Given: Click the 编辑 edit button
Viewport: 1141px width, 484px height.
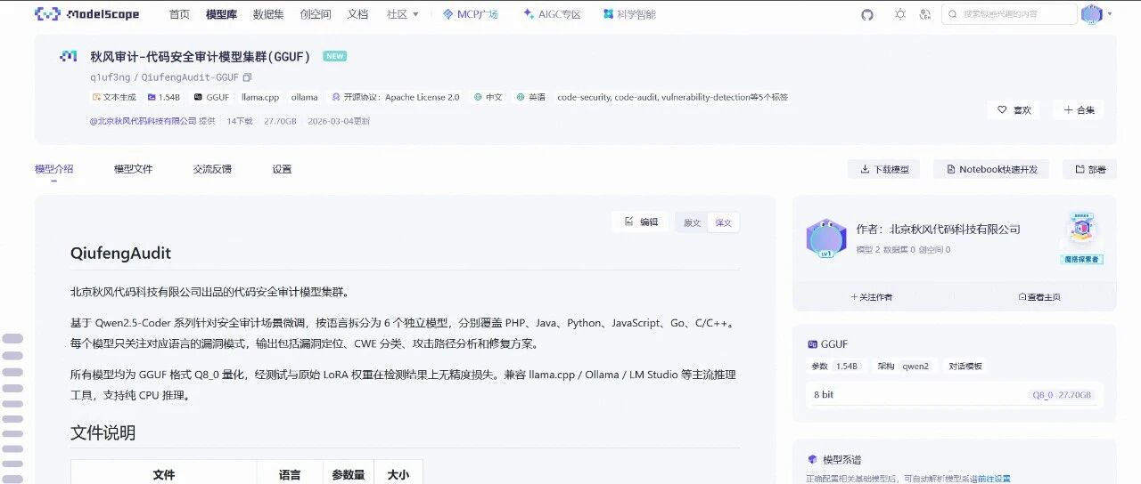Looking at the screenshot, I should (x=641, y=222).
